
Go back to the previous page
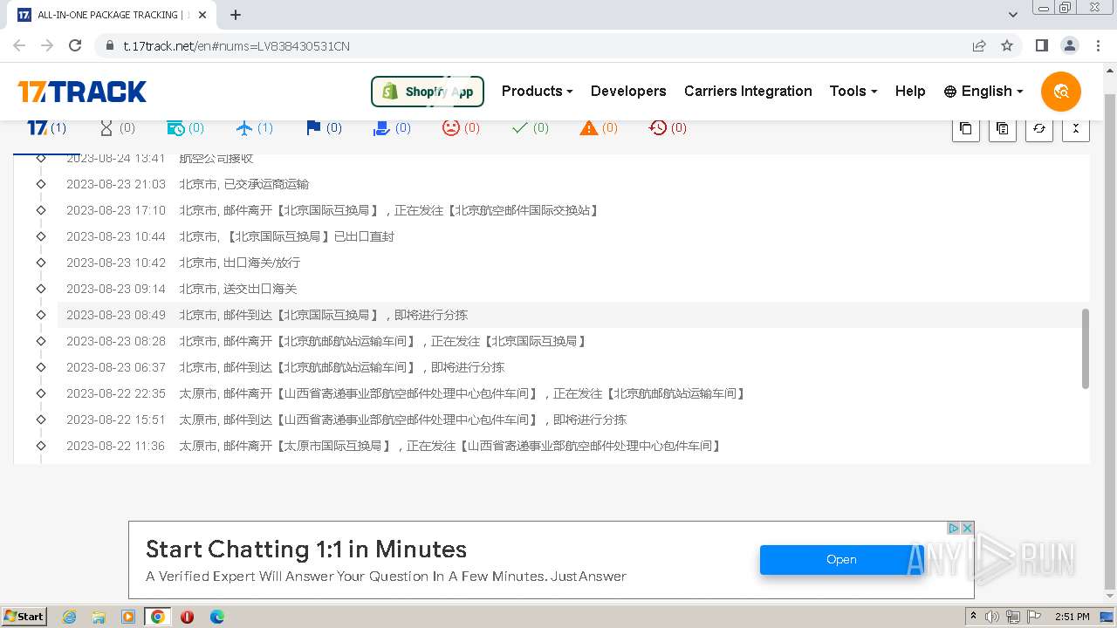(x=19, y=46)
